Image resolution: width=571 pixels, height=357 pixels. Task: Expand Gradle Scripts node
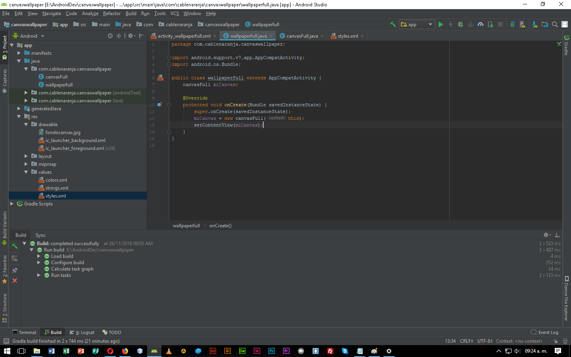(x=12, y=203)
